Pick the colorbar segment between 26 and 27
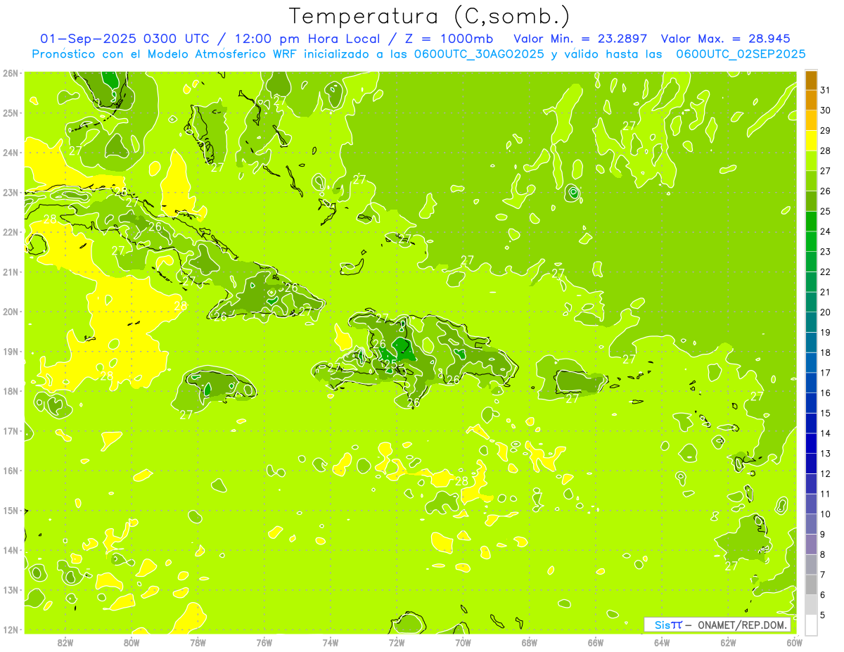The width and height of the screenshot is (844, 652). (811, 181)
